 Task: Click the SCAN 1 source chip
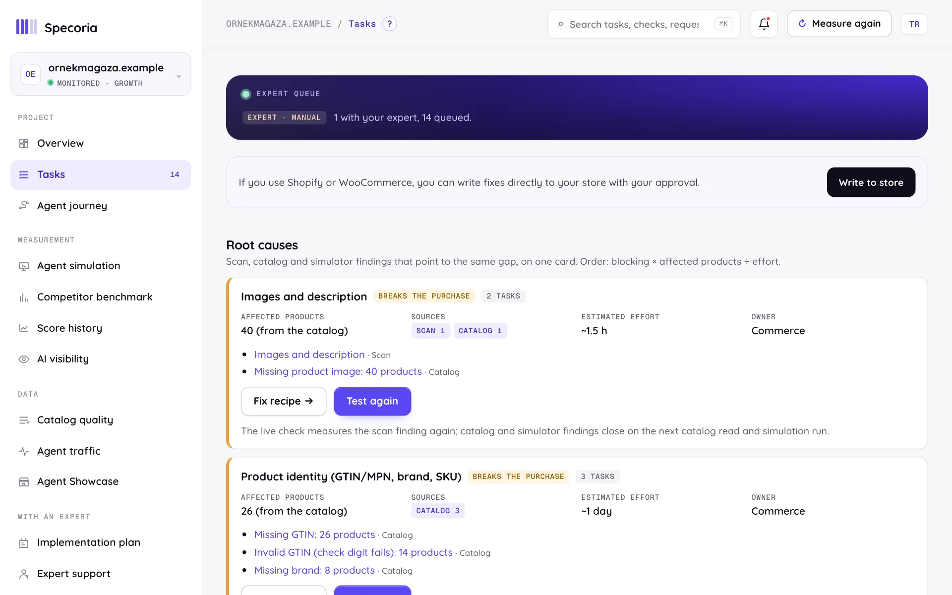click(x=431, y=331)
